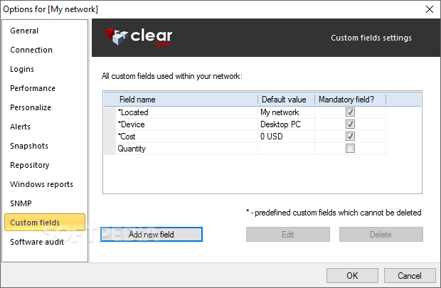441x288 pixels.
Task: Select the Performance category
Action: pos(33,88)
